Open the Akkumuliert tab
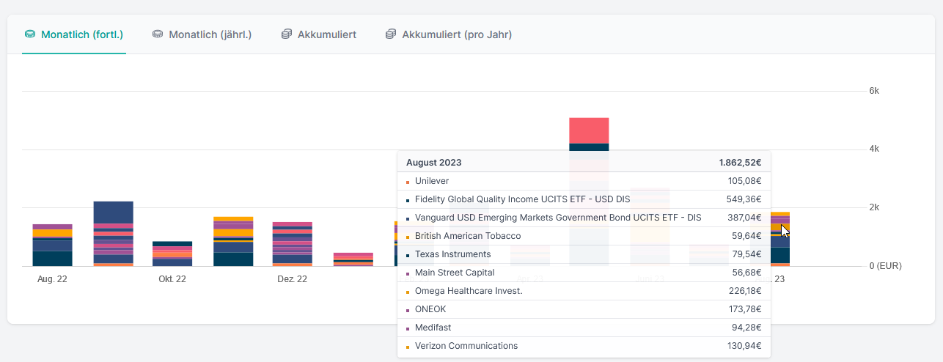This screenshot has width=943, height=362. pos(326,34)
